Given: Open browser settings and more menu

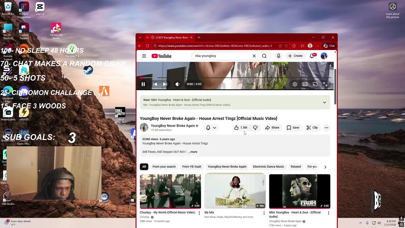Looking at the screenshot, I should click(x=317, y=46).
